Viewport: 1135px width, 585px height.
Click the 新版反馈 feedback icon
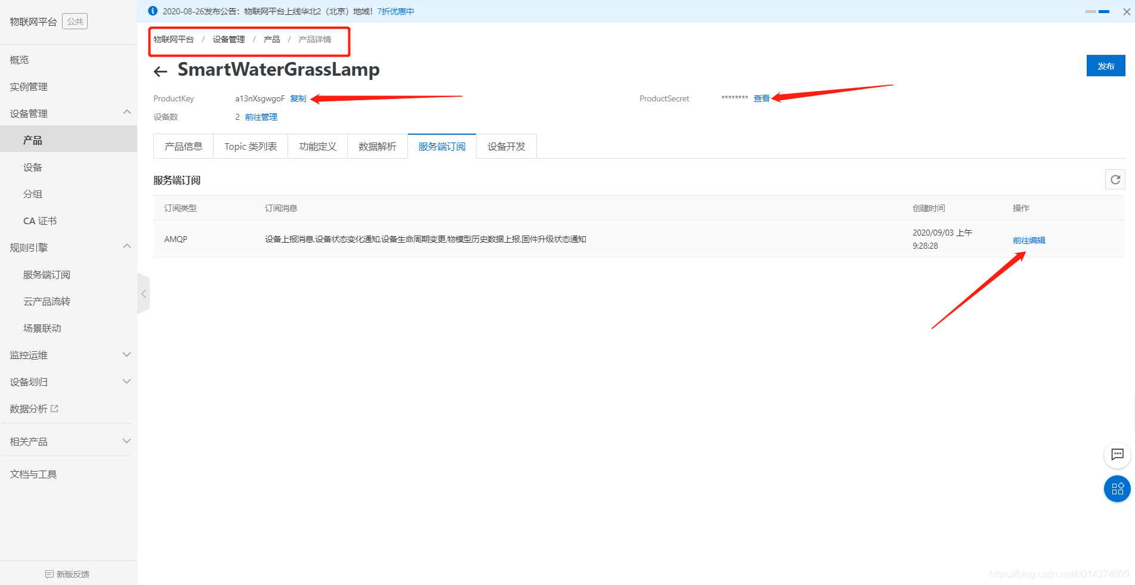[x=49, y=574]
